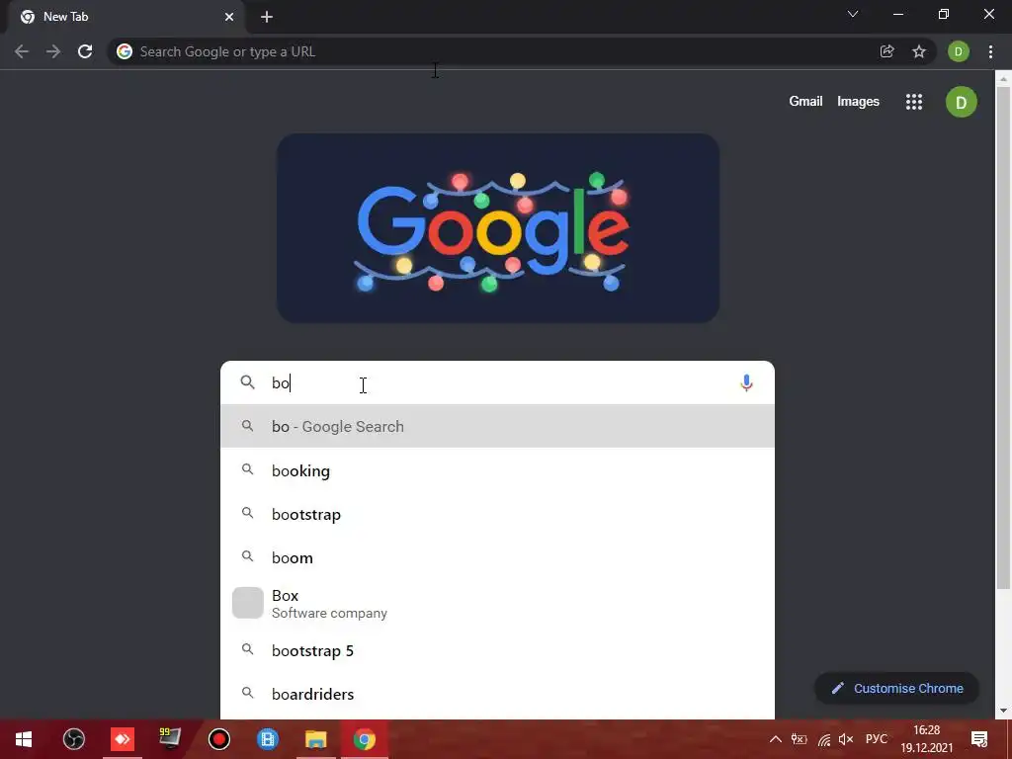Click the Customise Chrome button
The width and height of the screenshot is (1012, 759).
(x=897, y=688)
